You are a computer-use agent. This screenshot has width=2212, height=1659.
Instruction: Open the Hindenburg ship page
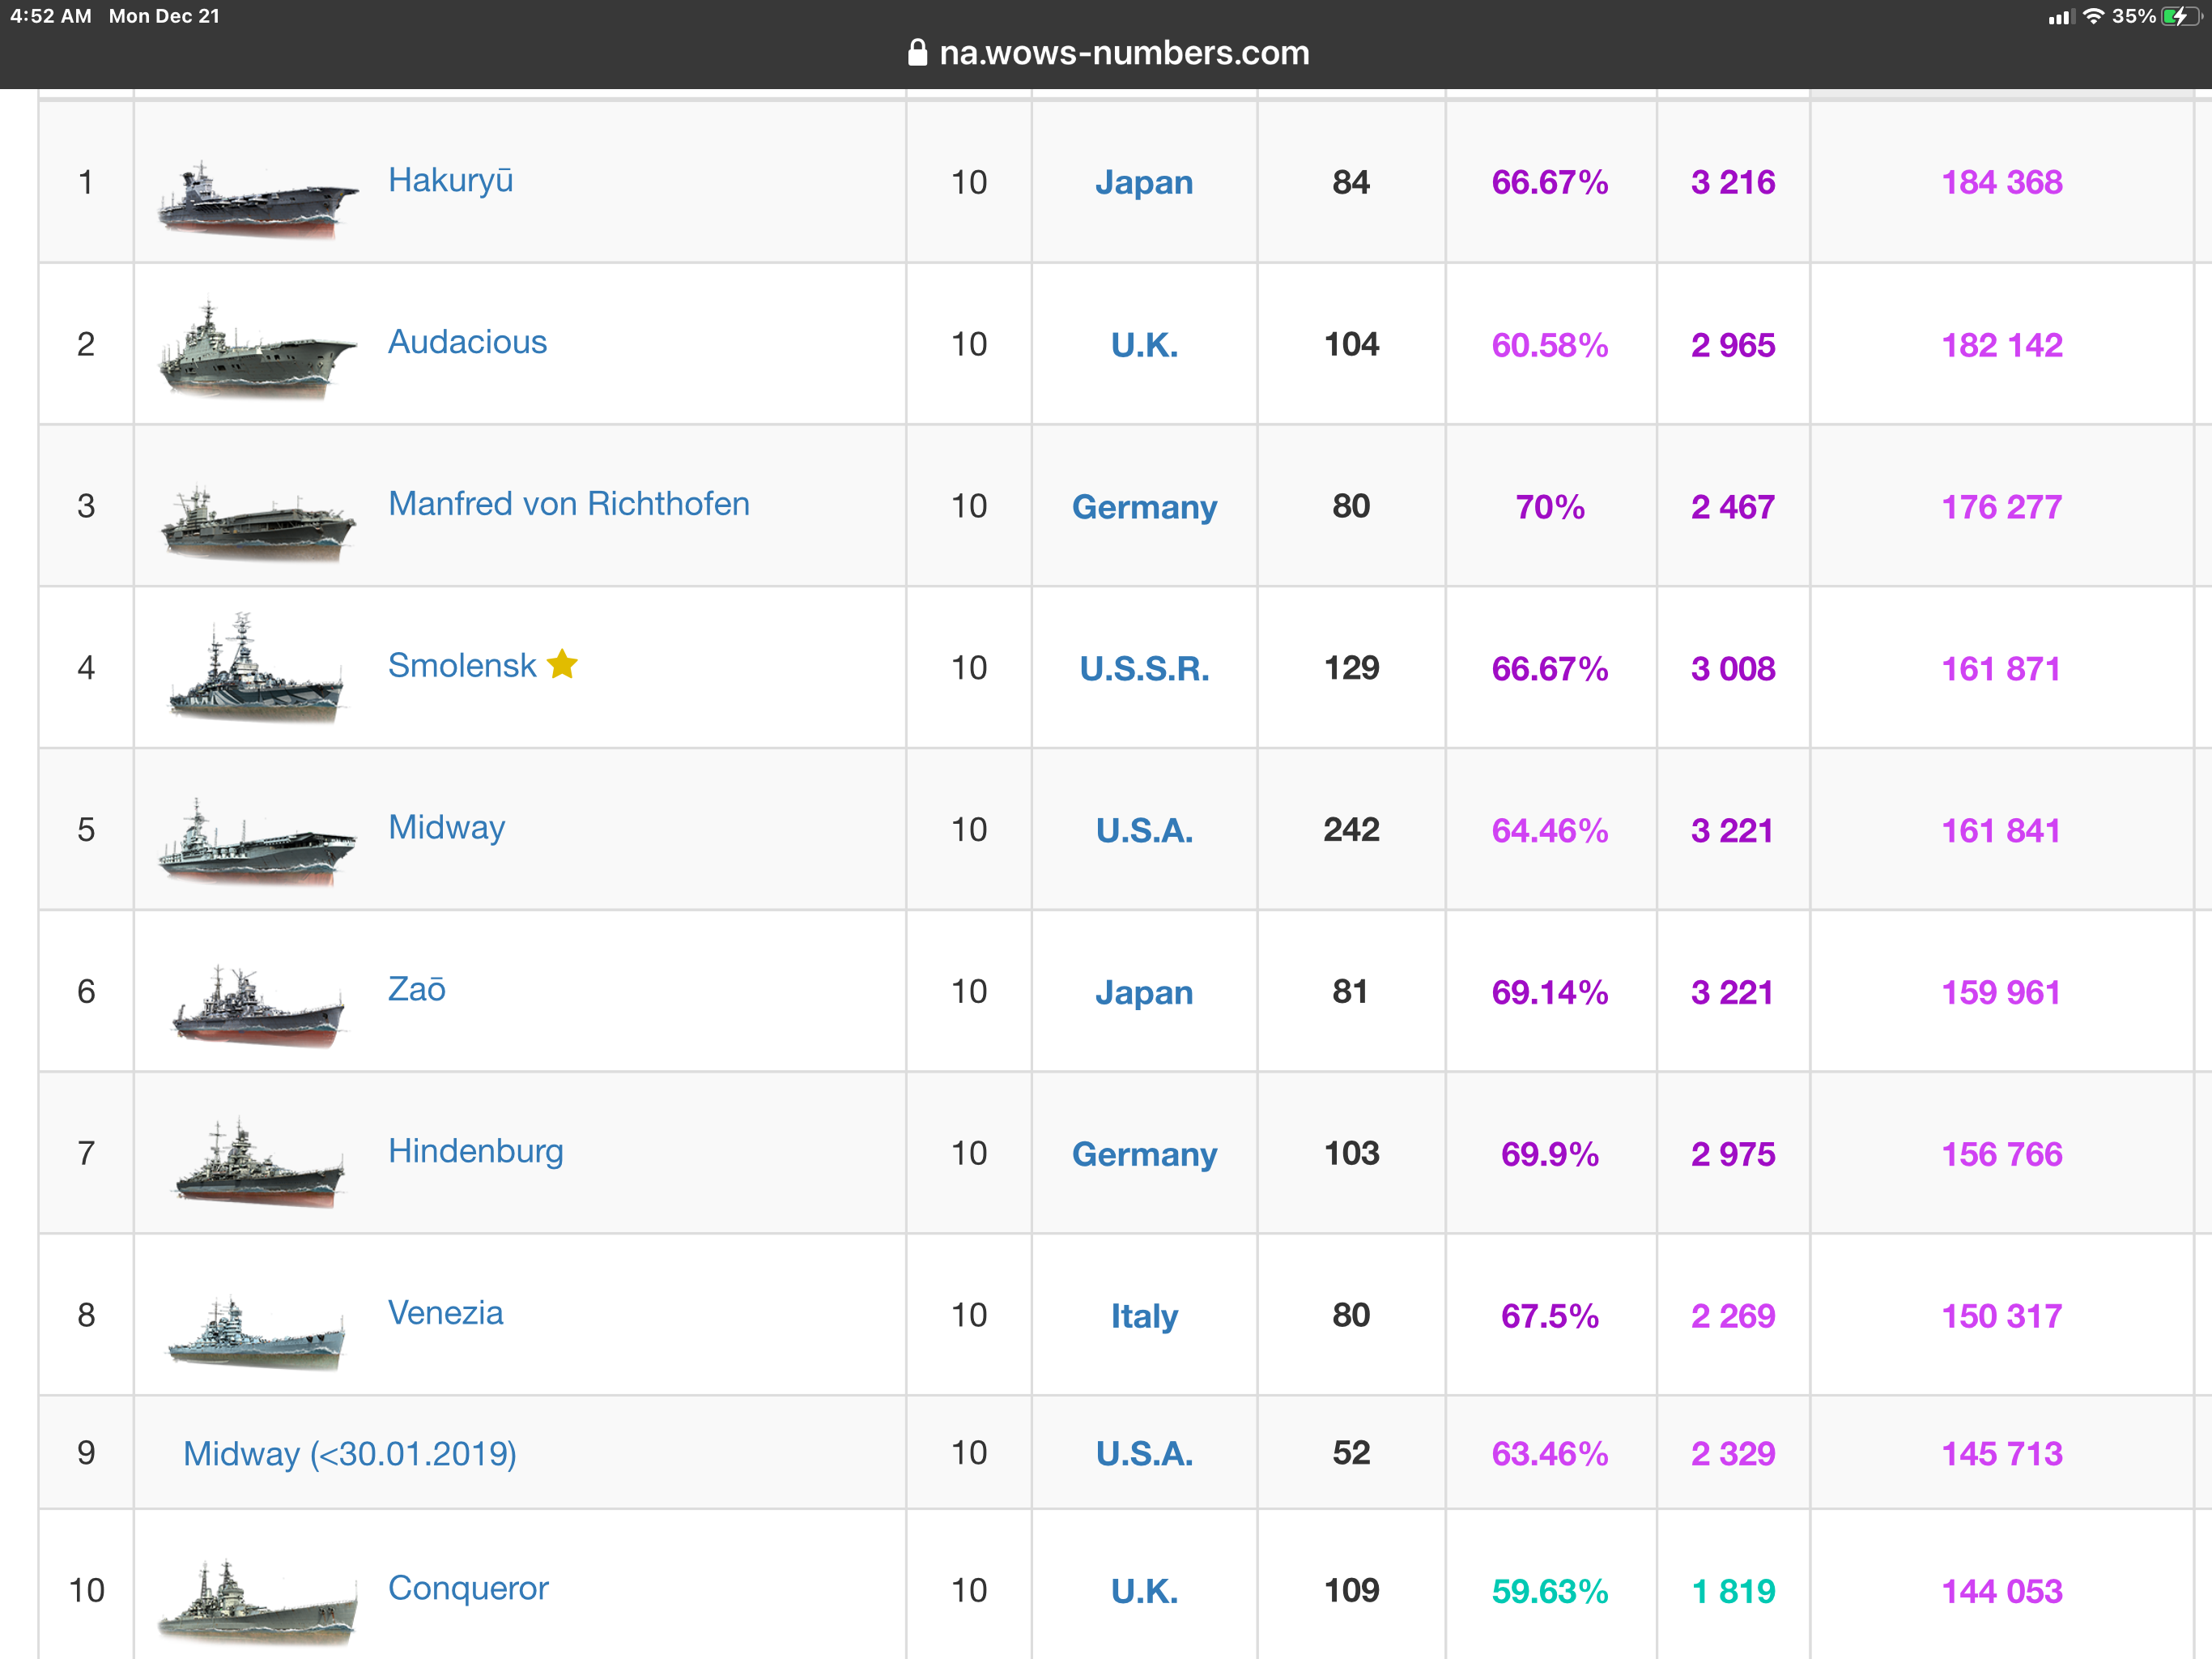(x=475, y=1151)
